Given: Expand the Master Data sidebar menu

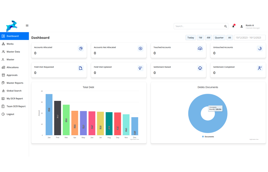Looking at the screenshot, I should click(x=13, y=52).
